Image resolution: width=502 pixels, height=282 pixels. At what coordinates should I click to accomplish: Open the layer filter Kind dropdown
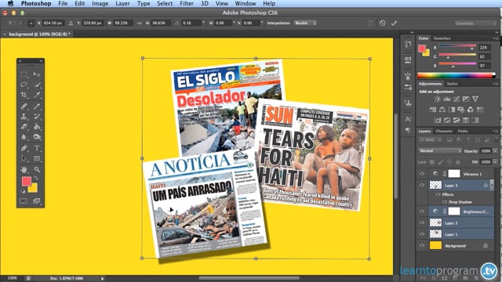click(431, 139)
